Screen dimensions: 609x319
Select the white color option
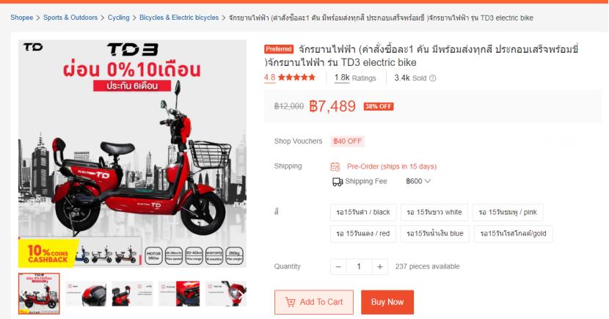tap(434, 212)
